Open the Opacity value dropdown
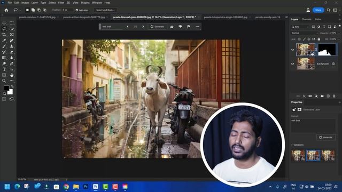The image size is (342, 192). 339,33
